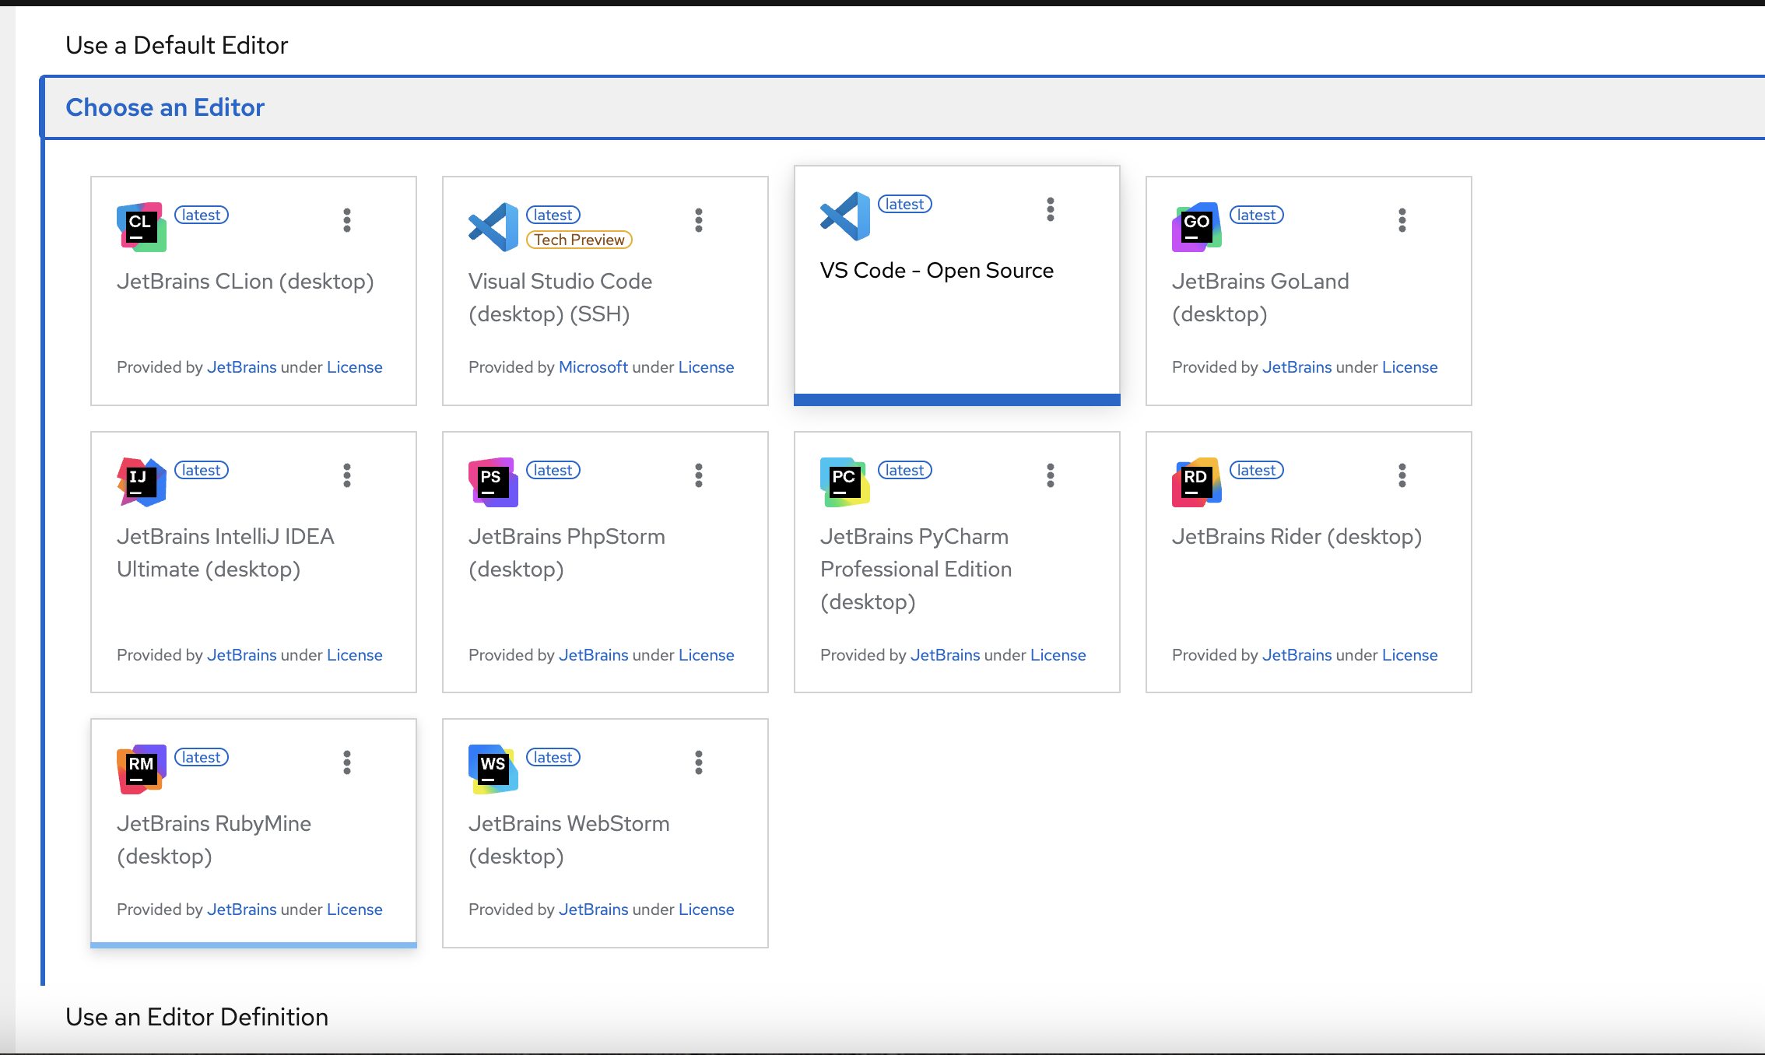This screenshot has width=1765, height=1055.
Task: Click the Rider RD icon
Action: point(1196,482)
